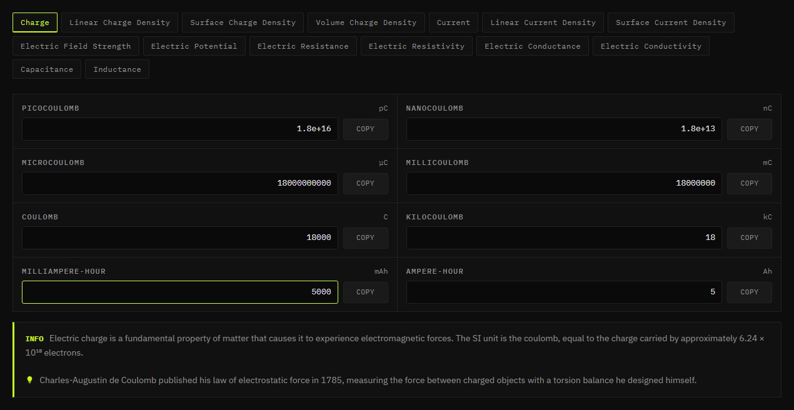This screenshot has height=410, width=794.
Task: Open the Capacitance tab
Action: [x=47, y=69]
